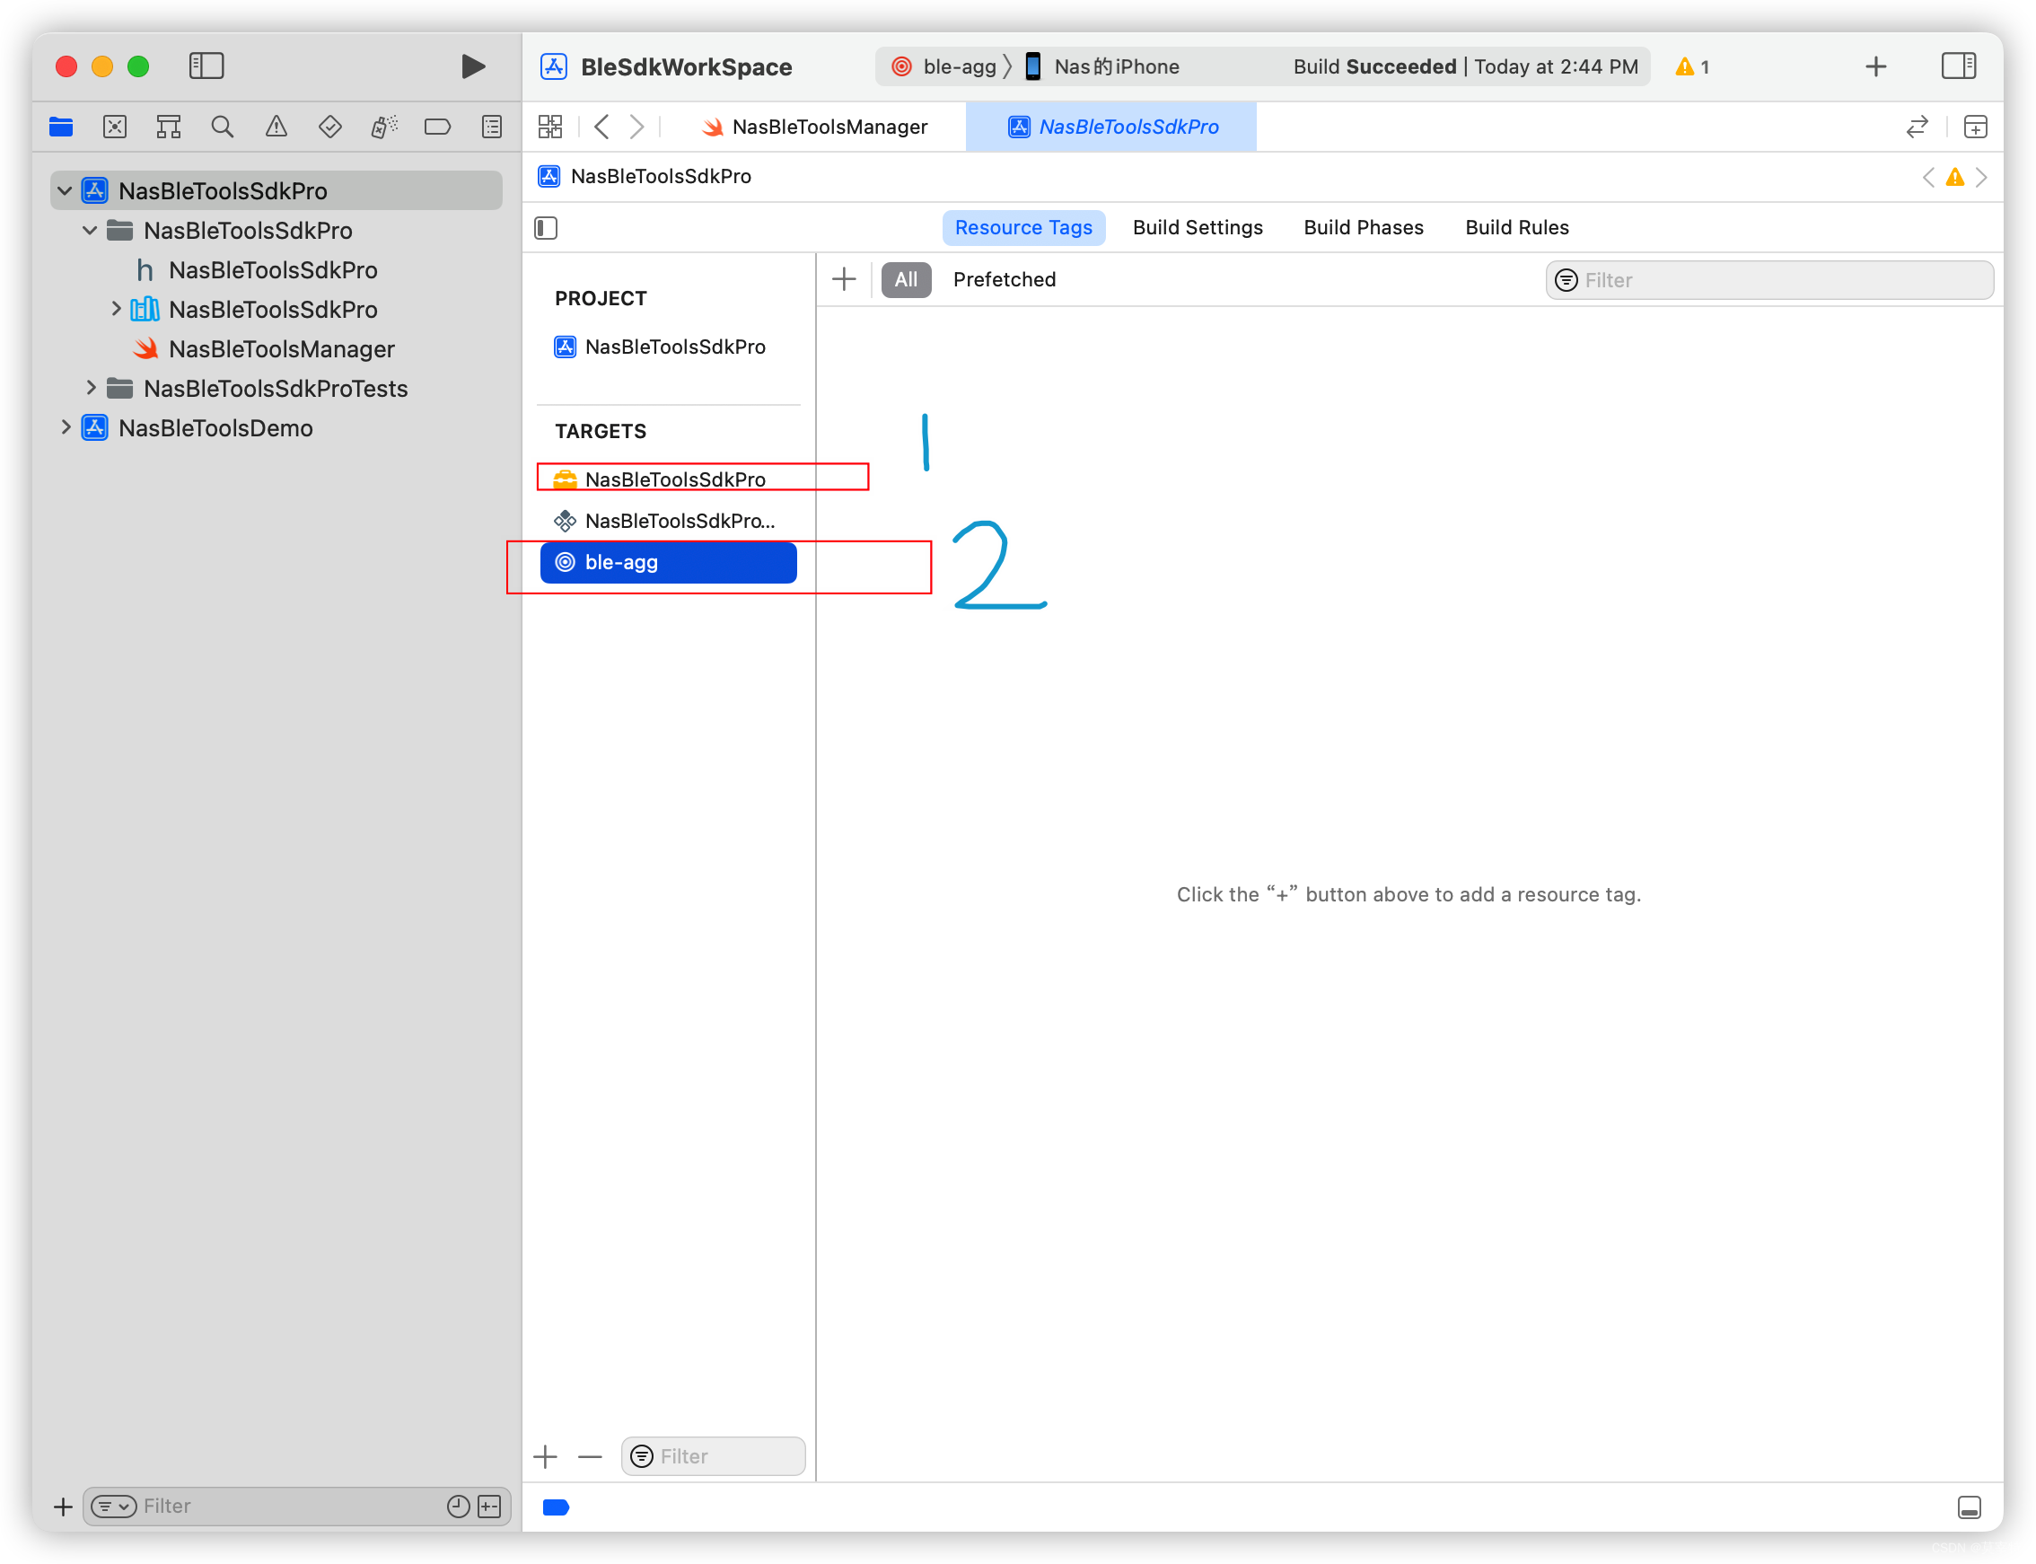This screenshot has width=2036, height=1564.
Task: Open the Find navigator magnifier icon
Action: [x=222, y=127]
